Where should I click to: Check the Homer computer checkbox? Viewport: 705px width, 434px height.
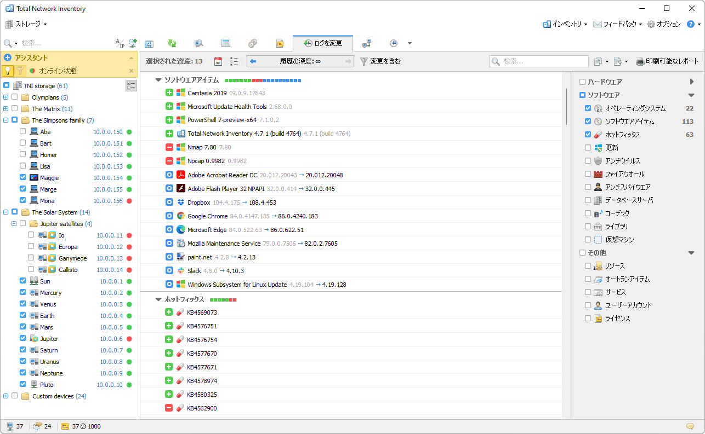(22, 155)
